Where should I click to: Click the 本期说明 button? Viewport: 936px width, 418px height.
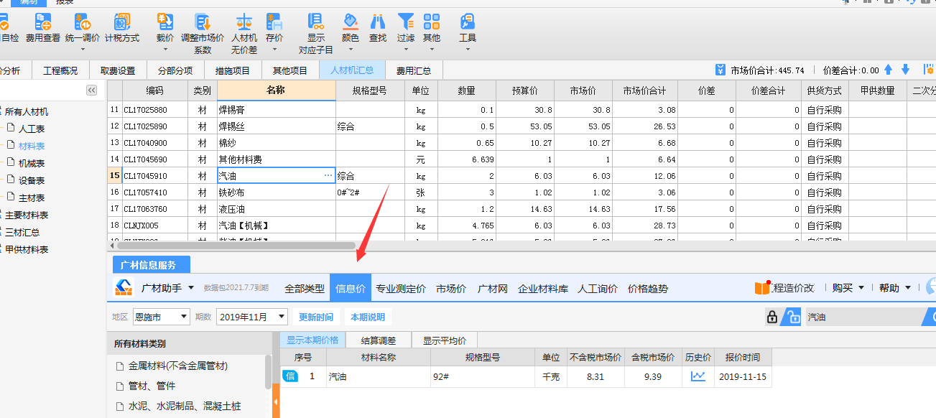(x=368, y=317)
